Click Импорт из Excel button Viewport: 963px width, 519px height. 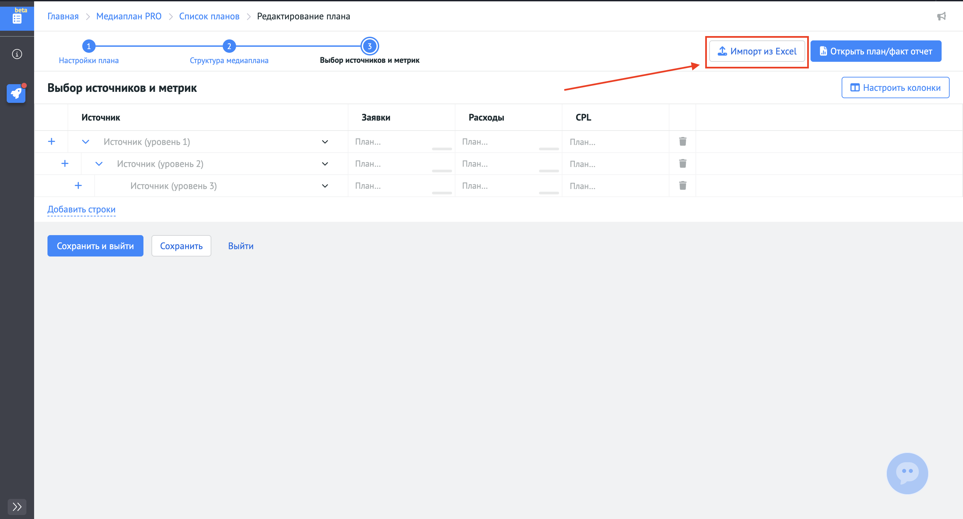757,51
